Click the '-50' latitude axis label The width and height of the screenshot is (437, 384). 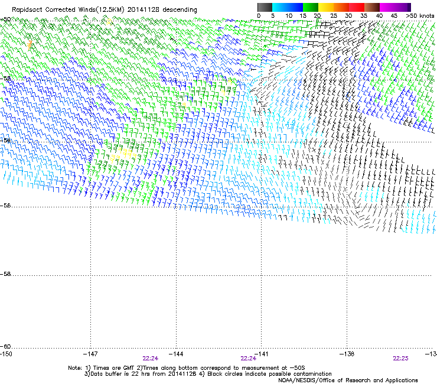[x=5, y=19]
